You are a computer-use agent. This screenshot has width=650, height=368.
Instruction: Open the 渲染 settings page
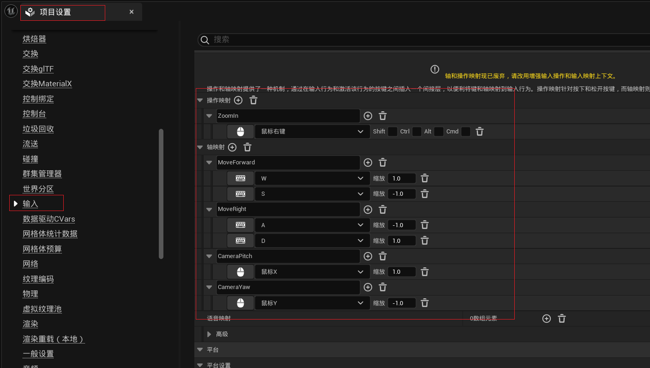30,324
